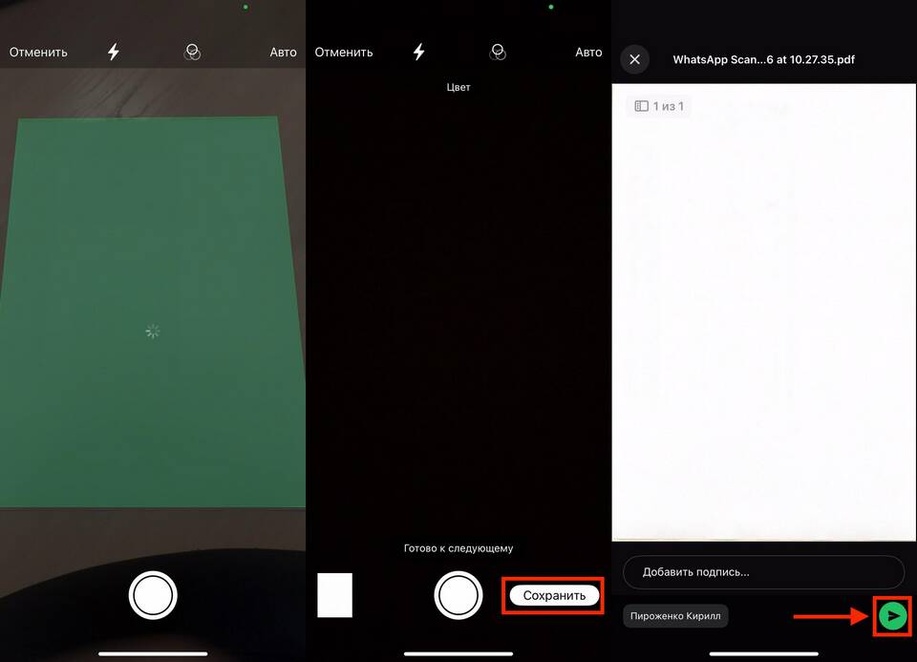The width and height of the screenshot is (917, 662).
Task: Click the Добавить подпись caption field
Action: pos(763,572)
